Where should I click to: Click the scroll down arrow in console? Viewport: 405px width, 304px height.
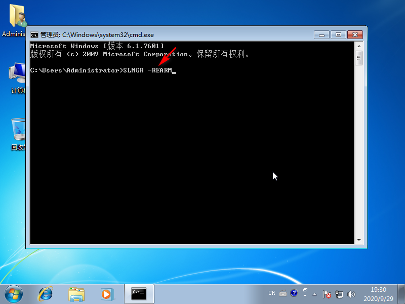pyautogui.click(x=359, y=240)
